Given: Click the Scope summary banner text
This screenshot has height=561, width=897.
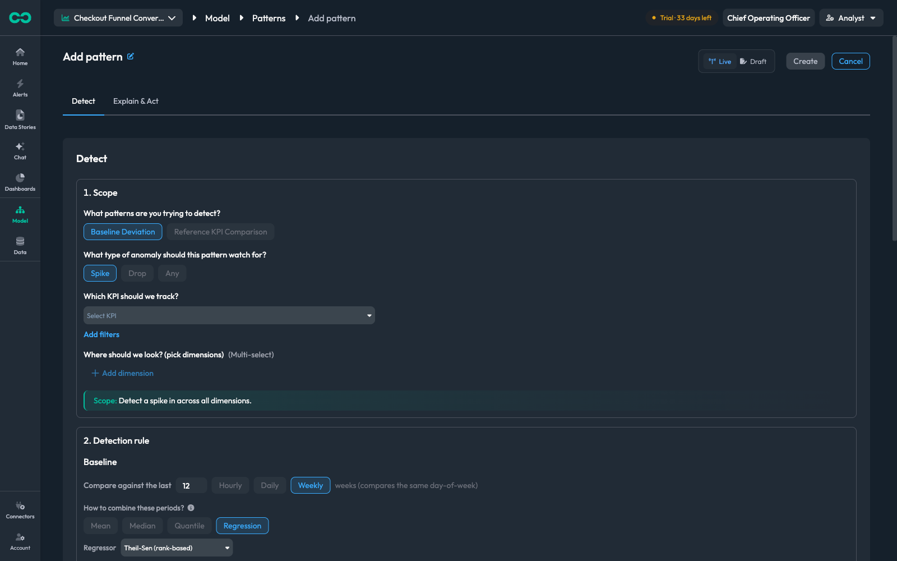Looking at the screenshot, I should 173,401.
